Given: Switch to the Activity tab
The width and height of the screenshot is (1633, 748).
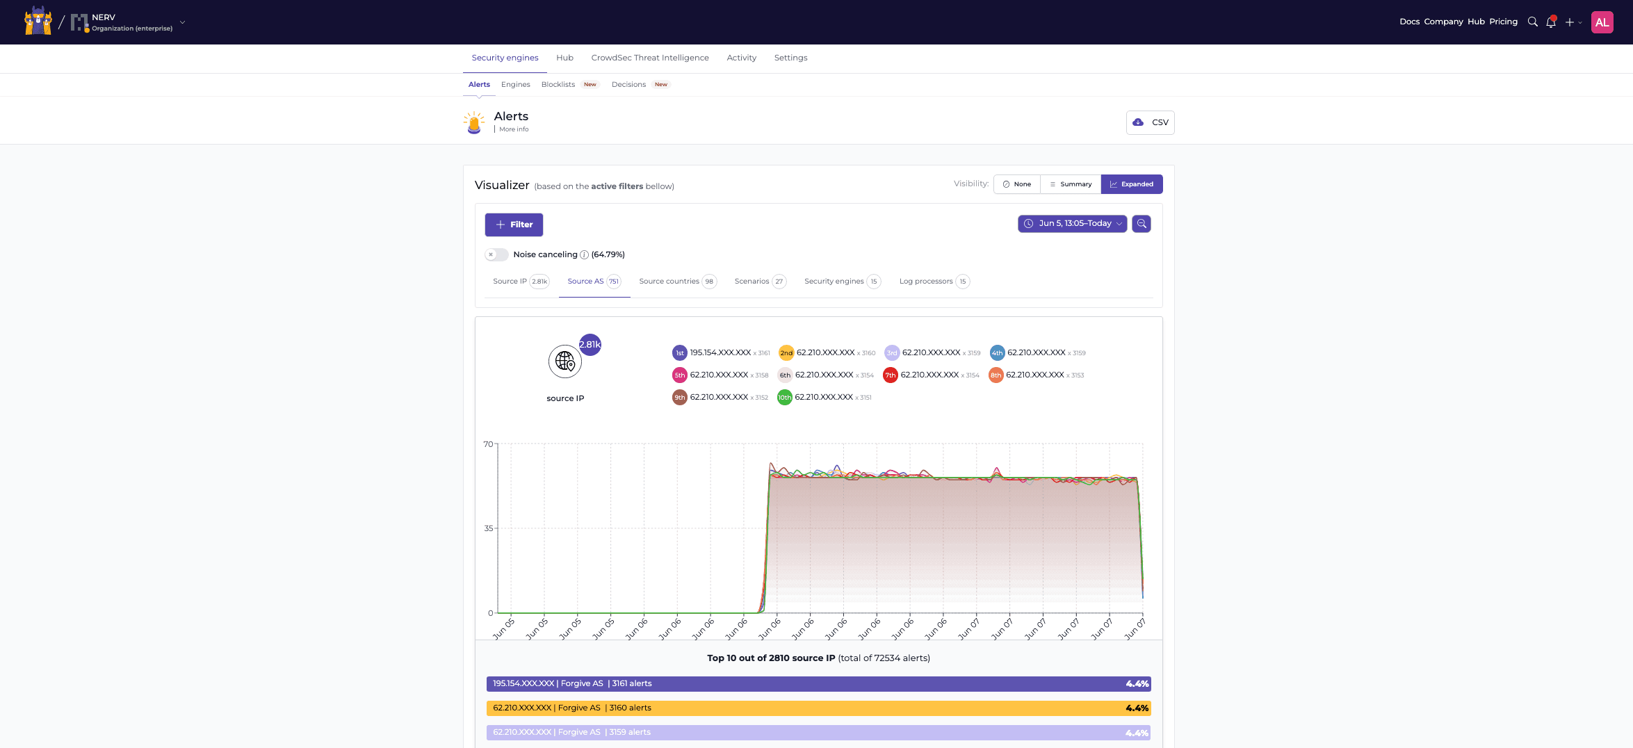Looking at the screenshot, I should tap(741, 58).
